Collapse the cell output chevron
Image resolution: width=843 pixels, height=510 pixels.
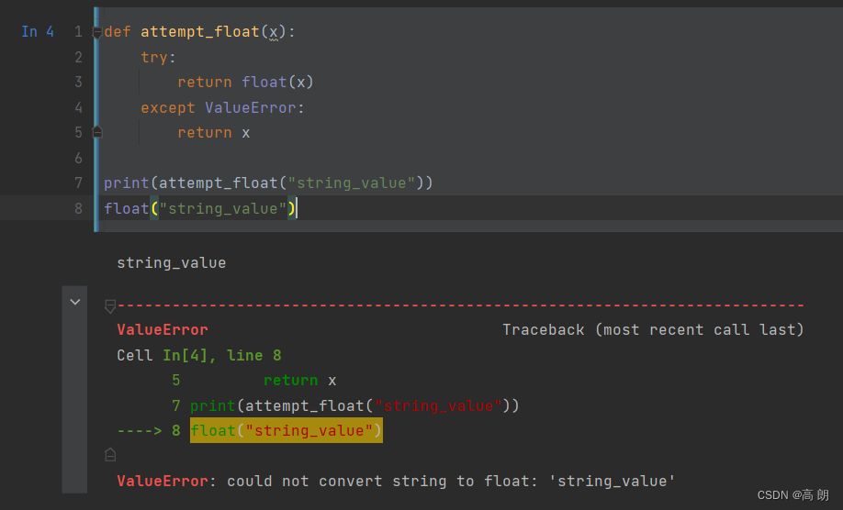[x=75, y=303]
